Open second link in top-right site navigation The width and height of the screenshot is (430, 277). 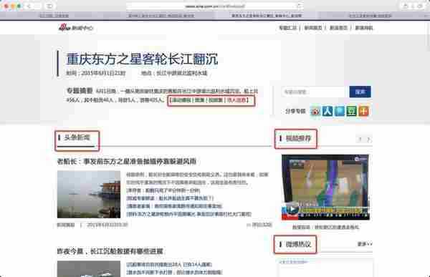coord(313,28)
